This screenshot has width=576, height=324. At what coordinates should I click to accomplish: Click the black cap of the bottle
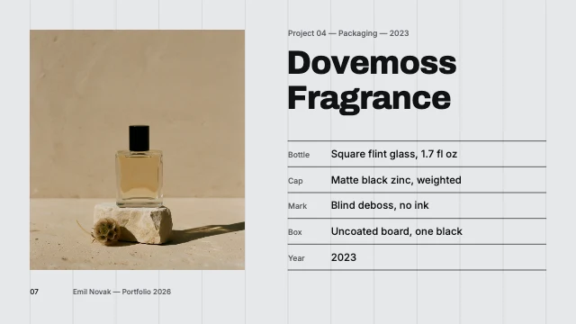(x=139, y=138)
